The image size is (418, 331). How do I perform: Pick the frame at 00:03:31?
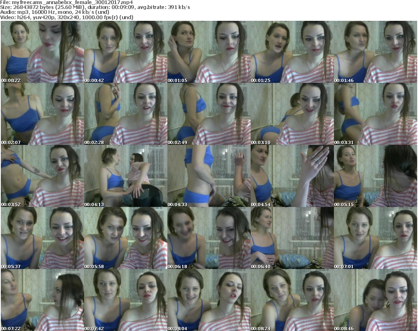[x=376, y=114]
